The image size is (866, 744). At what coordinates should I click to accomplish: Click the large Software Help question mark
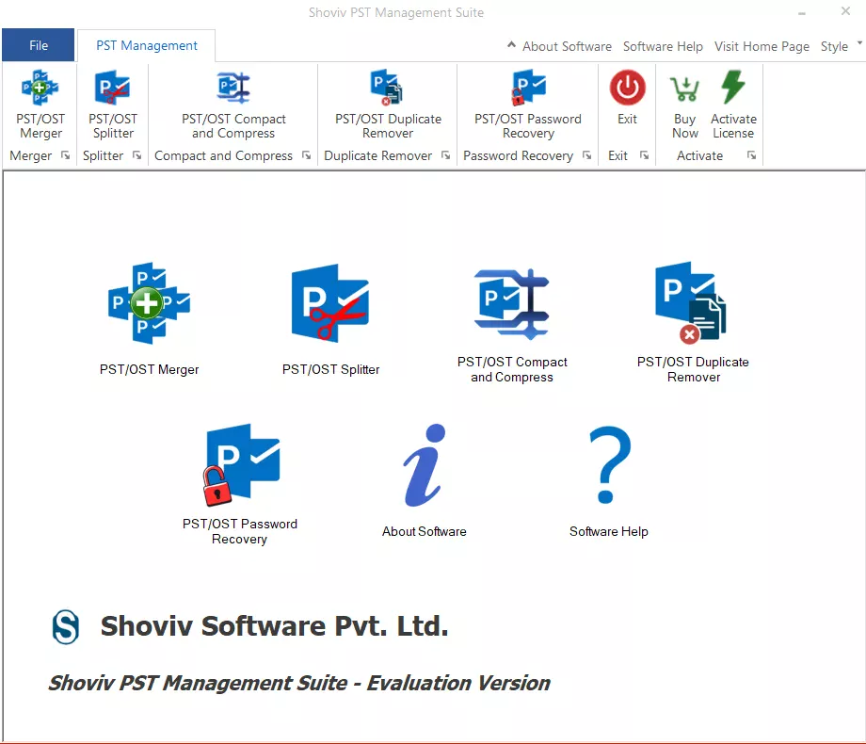point(610,465)
